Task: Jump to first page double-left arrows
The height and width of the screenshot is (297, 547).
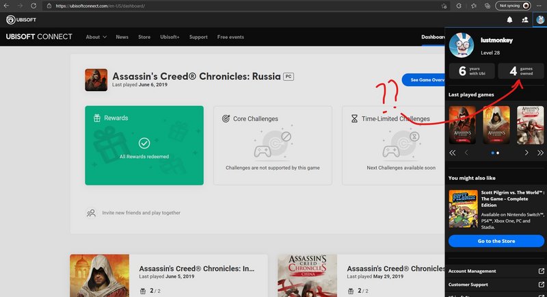Action: point(453,153)
